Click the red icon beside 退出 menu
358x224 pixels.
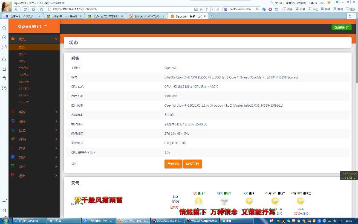coord(13,175)
